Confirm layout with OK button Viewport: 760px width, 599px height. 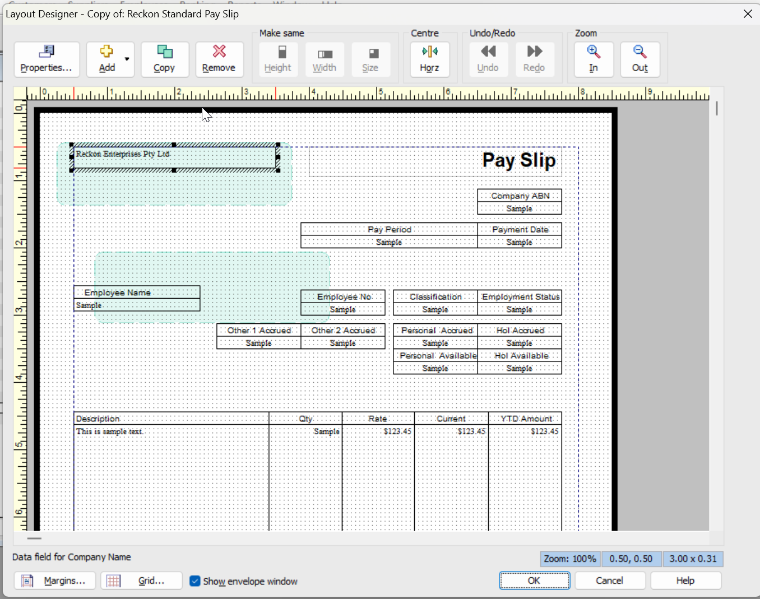point(534,581)
